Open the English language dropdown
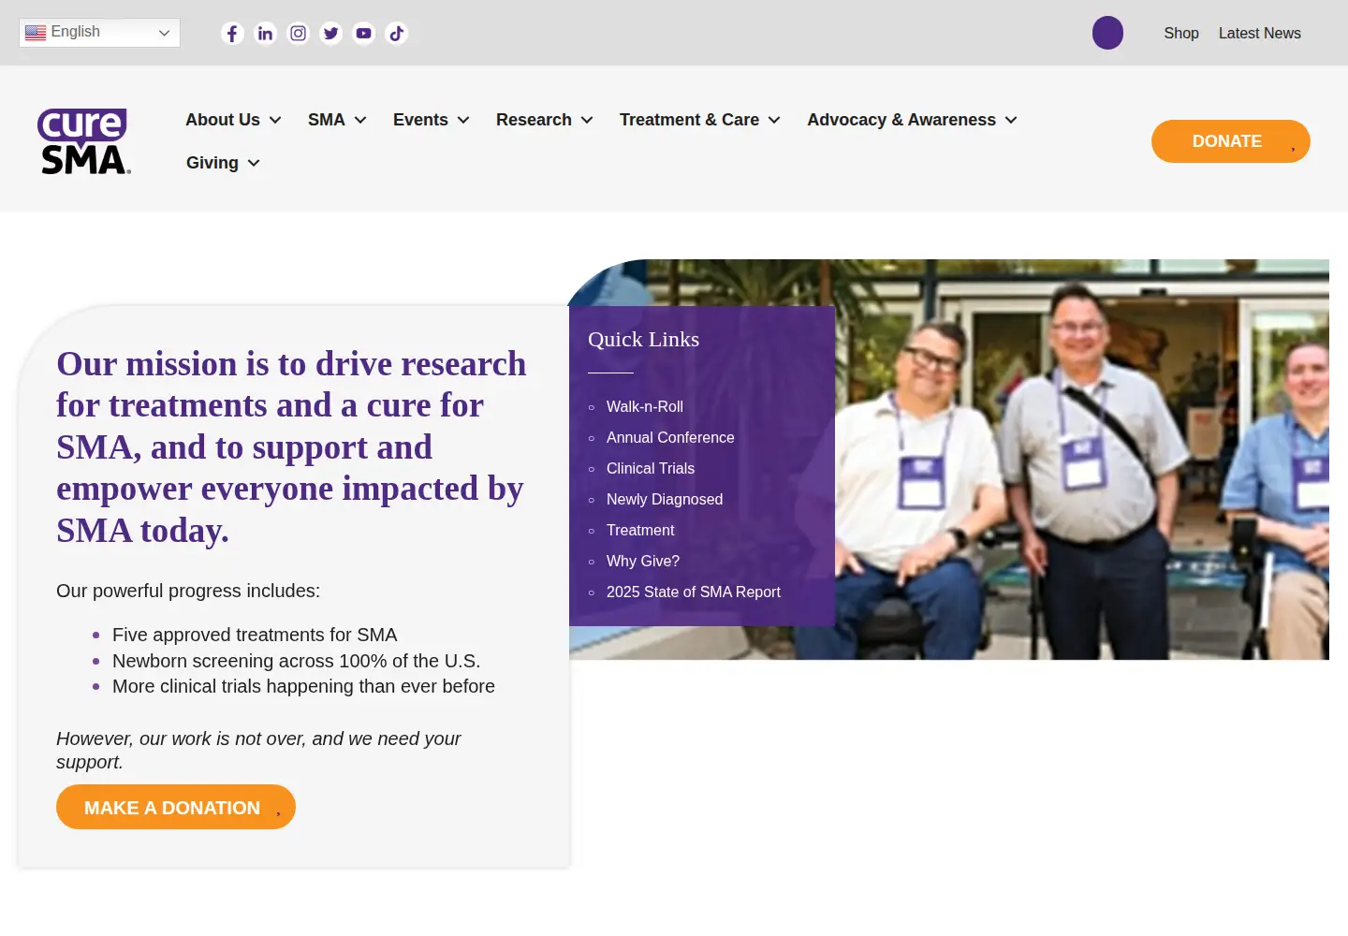The height and width of the screenshot is (936, 1348). click(99, 33)
